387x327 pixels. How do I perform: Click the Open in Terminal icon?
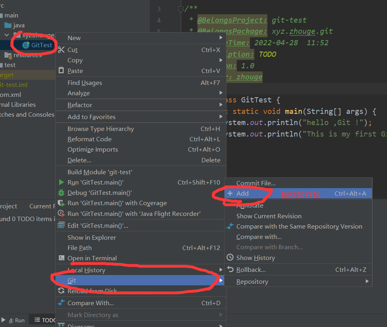tap(62, 258)
